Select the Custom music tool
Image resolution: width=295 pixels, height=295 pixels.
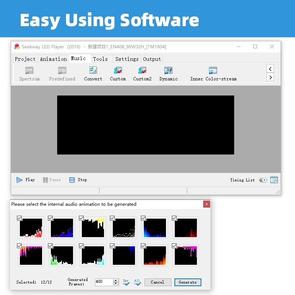tap(118, 74)
